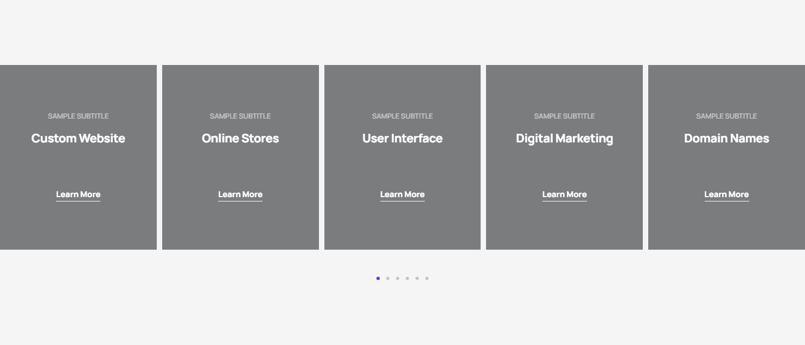Screen dimensions: 805x345
Task: Open Learn More on Online Stores card
Action: point(240,194)
